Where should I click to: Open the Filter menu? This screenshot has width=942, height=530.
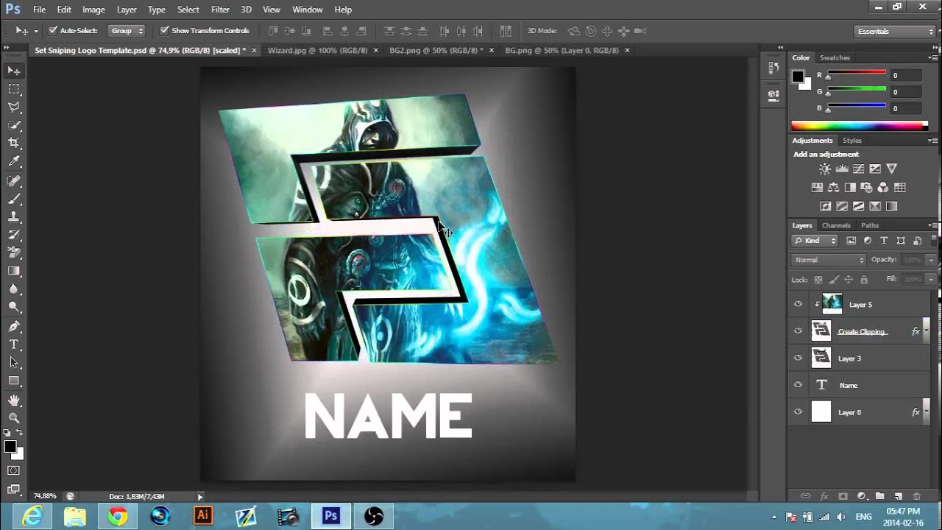click(x=220, y=10)
